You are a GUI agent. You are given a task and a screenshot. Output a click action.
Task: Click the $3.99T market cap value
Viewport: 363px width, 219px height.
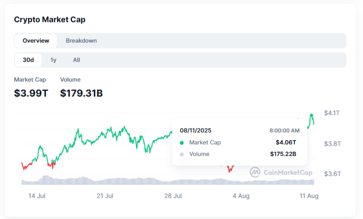(x=31, y=93)
